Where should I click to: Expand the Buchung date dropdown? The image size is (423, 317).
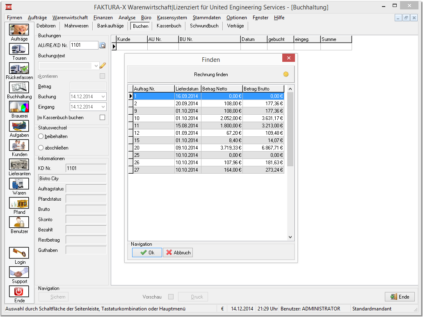pos(103,96)
